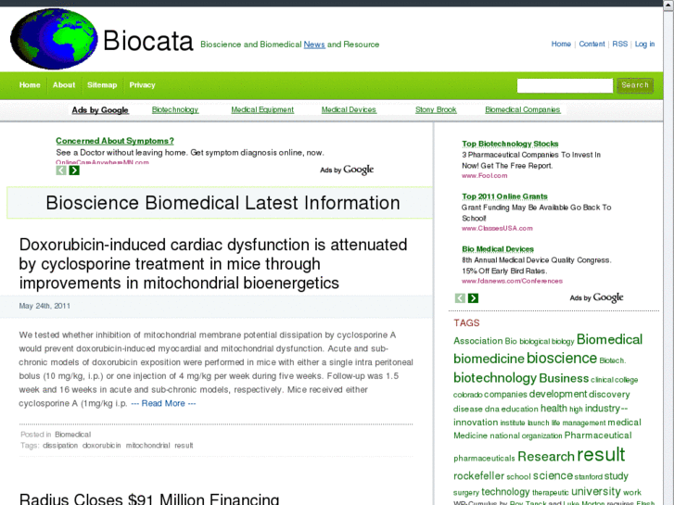Select the science tag

click(553, 475)
